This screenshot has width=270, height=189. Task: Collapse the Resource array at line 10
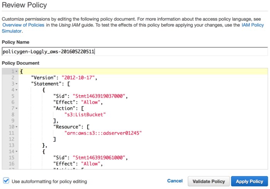point(16,127)
